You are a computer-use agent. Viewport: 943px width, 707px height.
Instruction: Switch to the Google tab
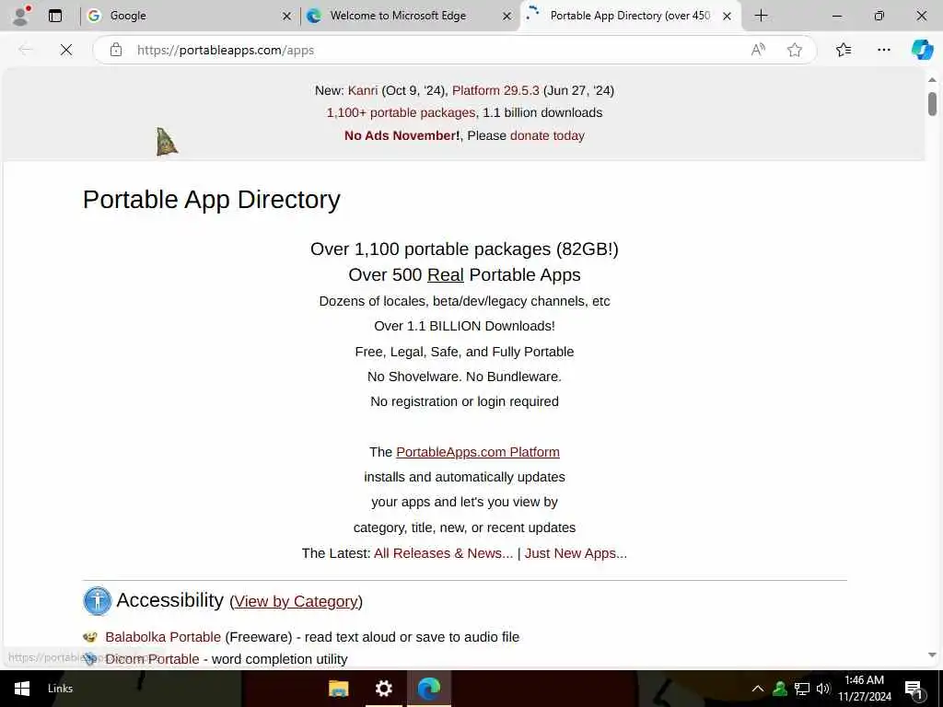click(189, 16)
